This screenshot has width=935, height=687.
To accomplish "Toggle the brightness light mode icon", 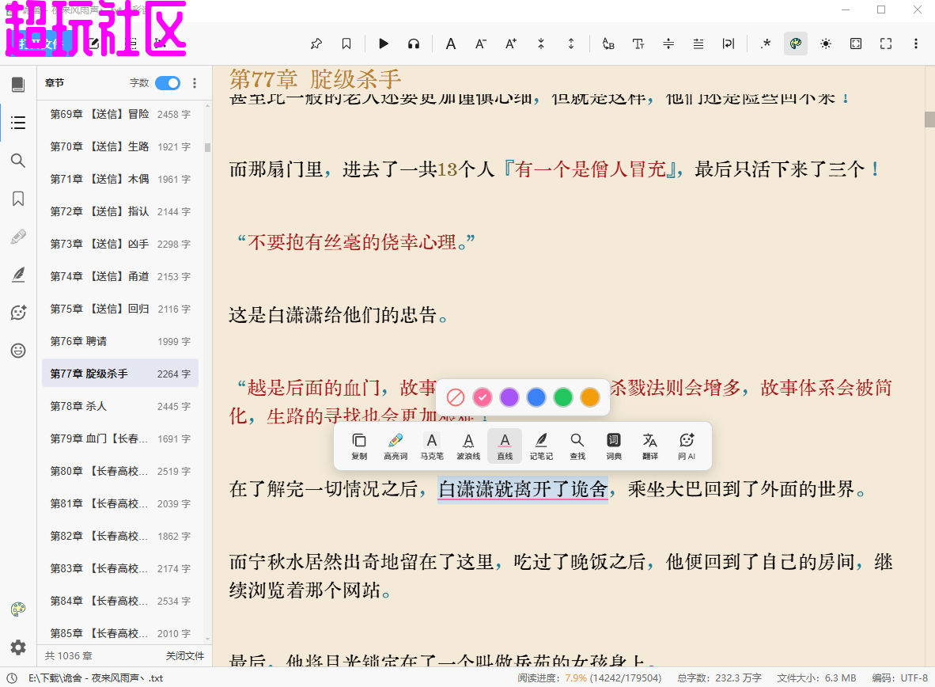I will 826,44.
